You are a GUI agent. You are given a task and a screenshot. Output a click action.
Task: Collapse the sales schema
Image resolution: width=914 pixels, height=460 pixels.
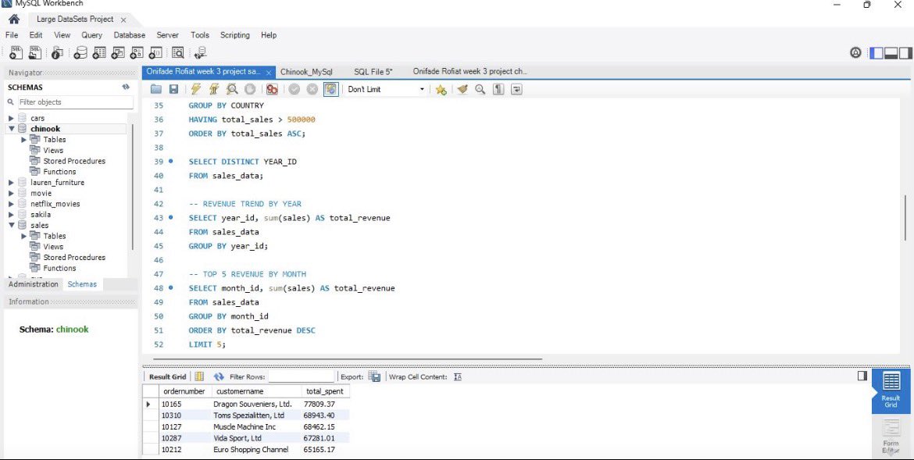11,225
